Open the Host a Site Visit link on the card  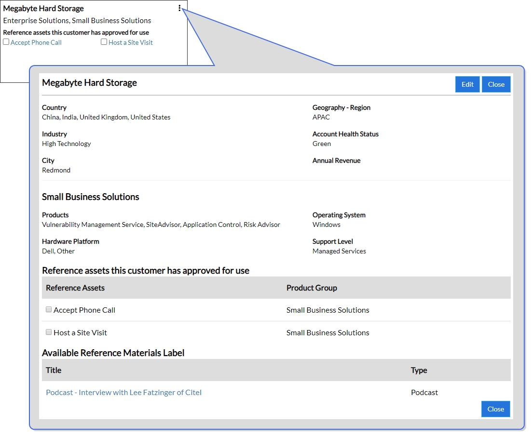pyautogui.click(x=131, y=42)
